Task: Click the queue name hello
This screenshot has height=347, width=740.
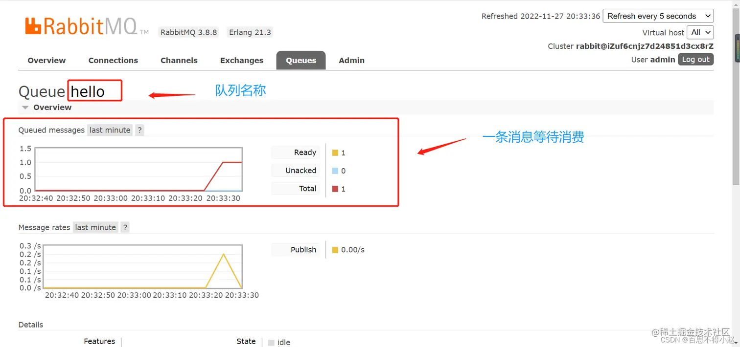Action: coord(88,91)
